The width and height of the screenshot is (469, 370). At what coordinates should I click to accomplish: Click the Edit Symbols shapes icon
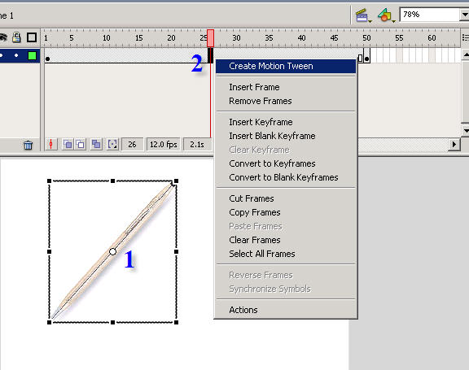coord(386,15)
